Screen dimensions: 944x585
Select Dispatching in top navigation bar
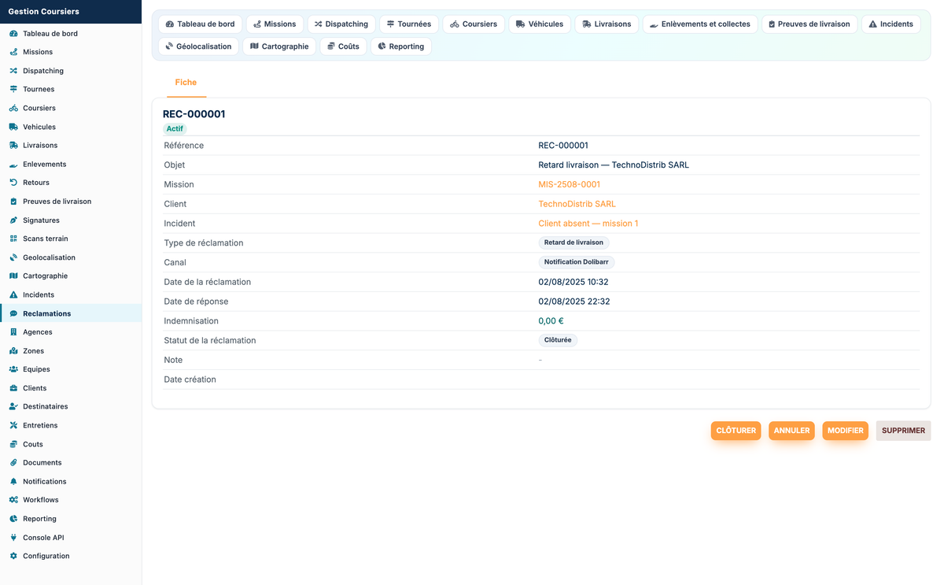(x=341, y=24)
